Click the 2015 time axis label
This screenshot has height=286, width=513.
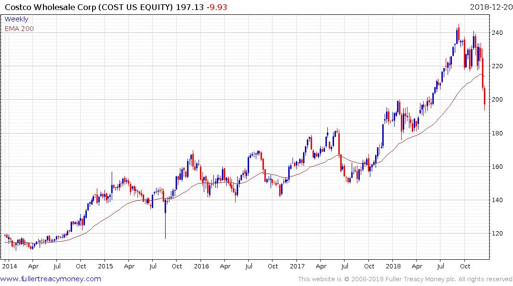pyautogui.click(x=105, y=266)
